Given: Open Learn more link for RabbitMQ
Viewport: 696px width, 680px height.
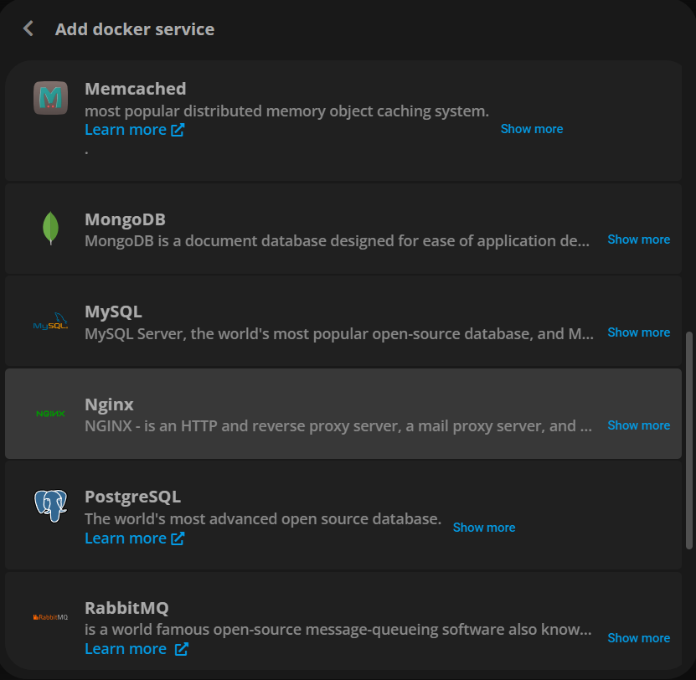Looking at the screenshot, I should click(126, 649).
